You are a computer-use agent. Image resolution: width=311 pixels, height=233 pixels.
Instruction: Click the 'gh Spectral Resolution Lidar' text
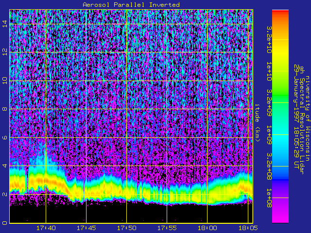(x=302, y=119)
